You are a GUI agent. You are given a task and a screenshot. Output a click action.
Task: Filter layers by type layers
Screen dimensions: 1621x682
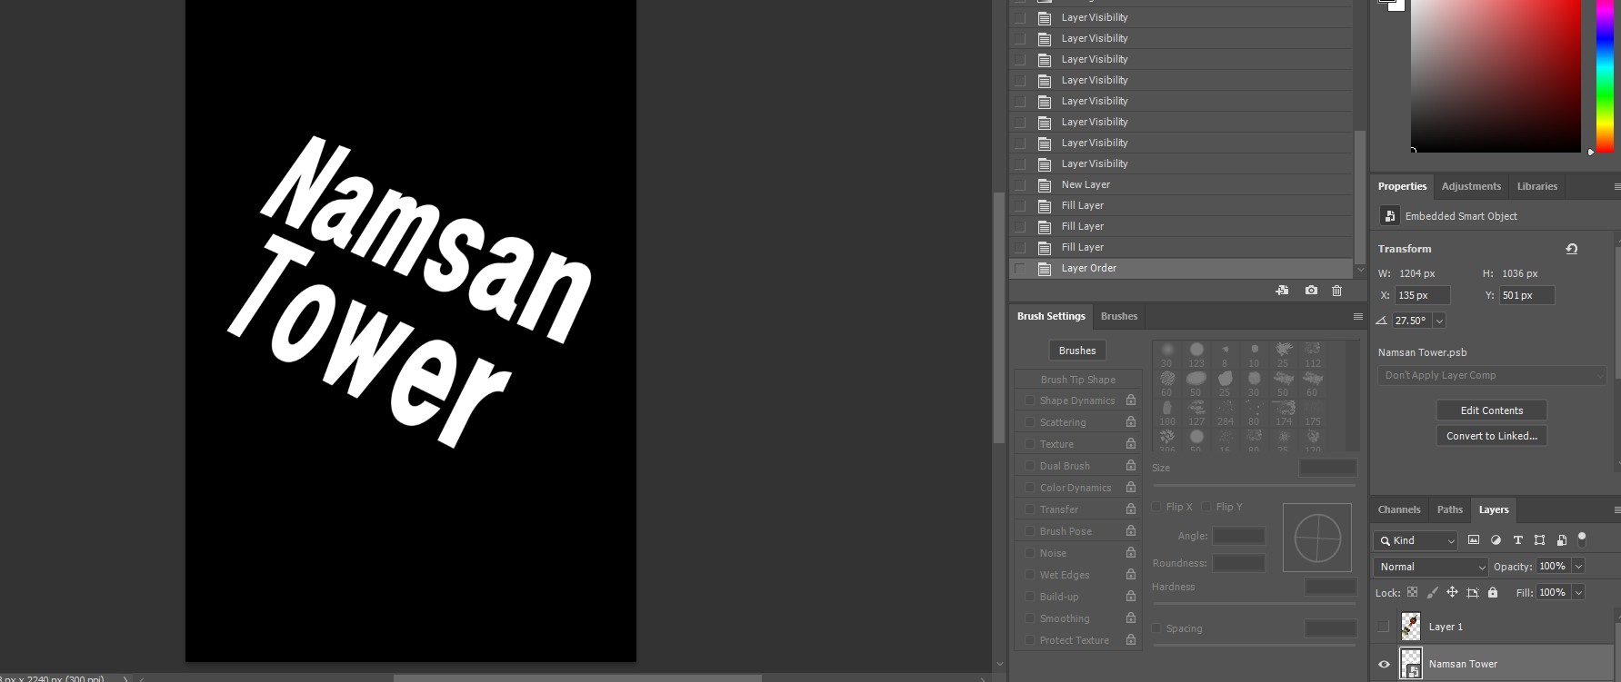(x=1517, y=540)
